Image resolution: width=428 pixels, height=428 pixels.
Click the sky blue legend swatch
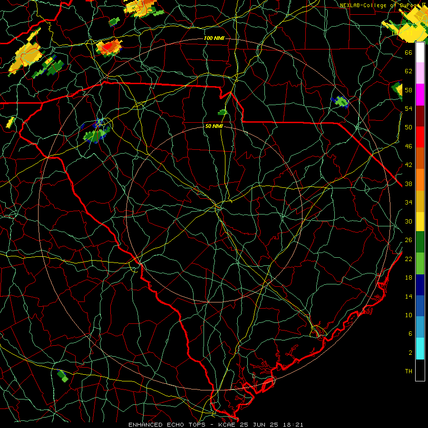pos(420,327)
